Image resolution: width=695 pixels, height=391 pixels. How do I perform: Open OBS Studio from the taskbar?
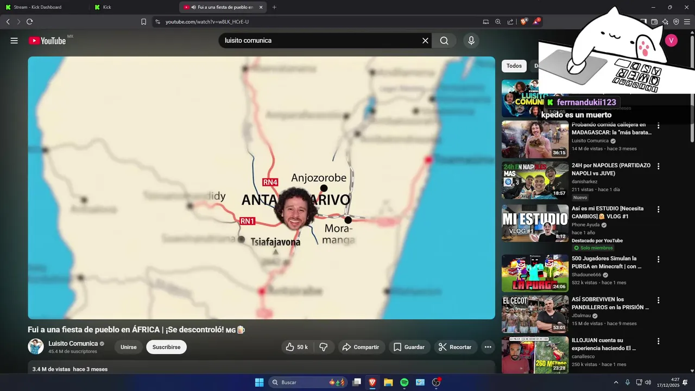pos(436,382)
